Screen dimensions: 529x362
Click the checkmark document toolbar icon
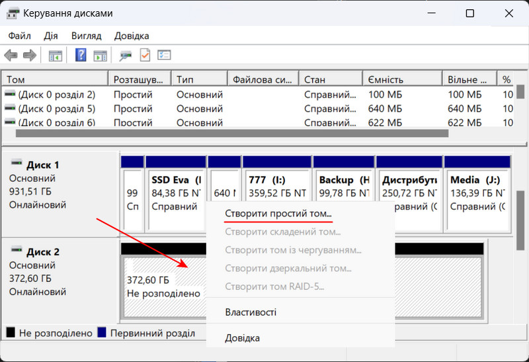point(145,56)
